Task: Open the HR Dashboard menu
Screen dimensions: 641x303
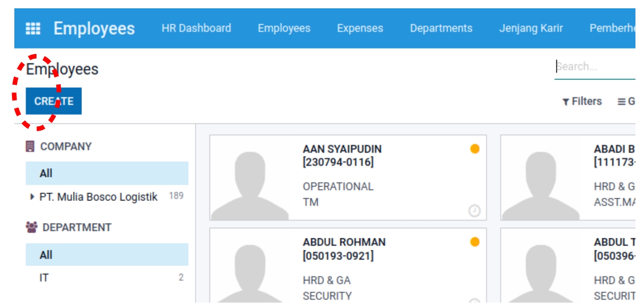Action: 196,28
